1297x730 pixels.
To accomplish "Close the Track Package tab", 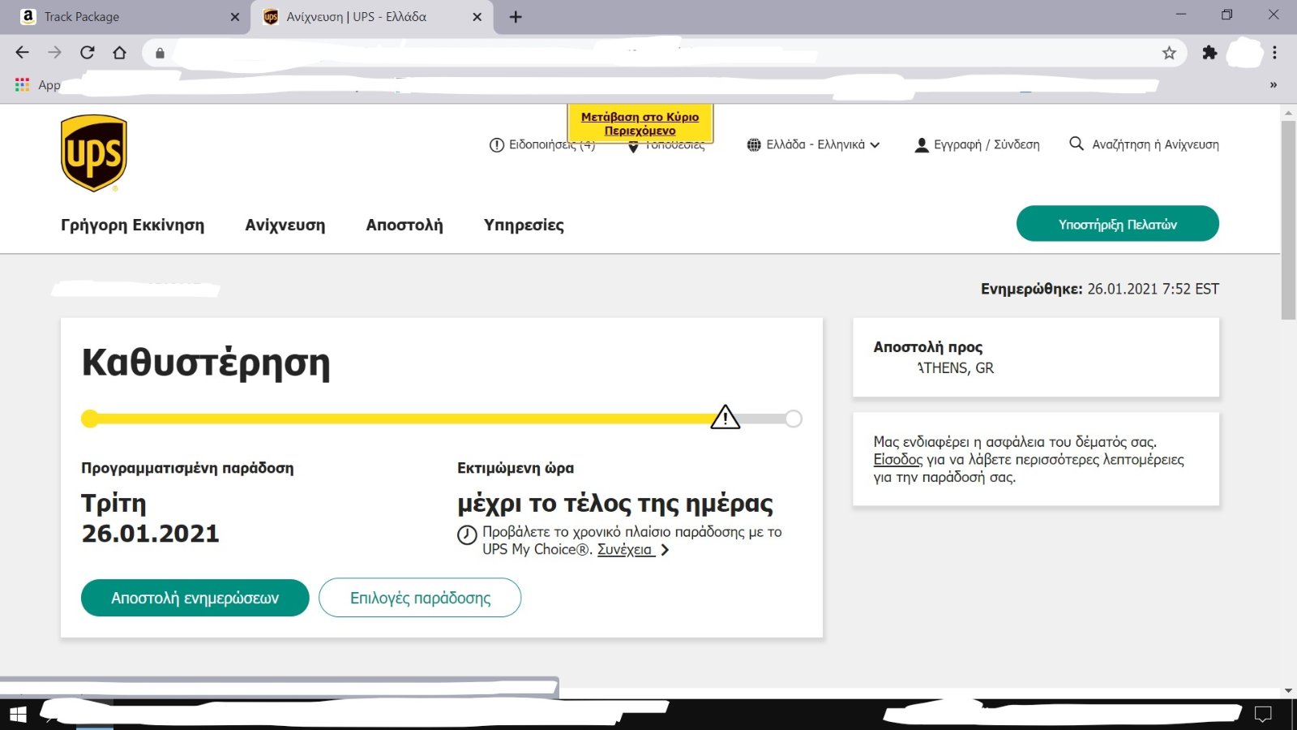I will (234, 16).
